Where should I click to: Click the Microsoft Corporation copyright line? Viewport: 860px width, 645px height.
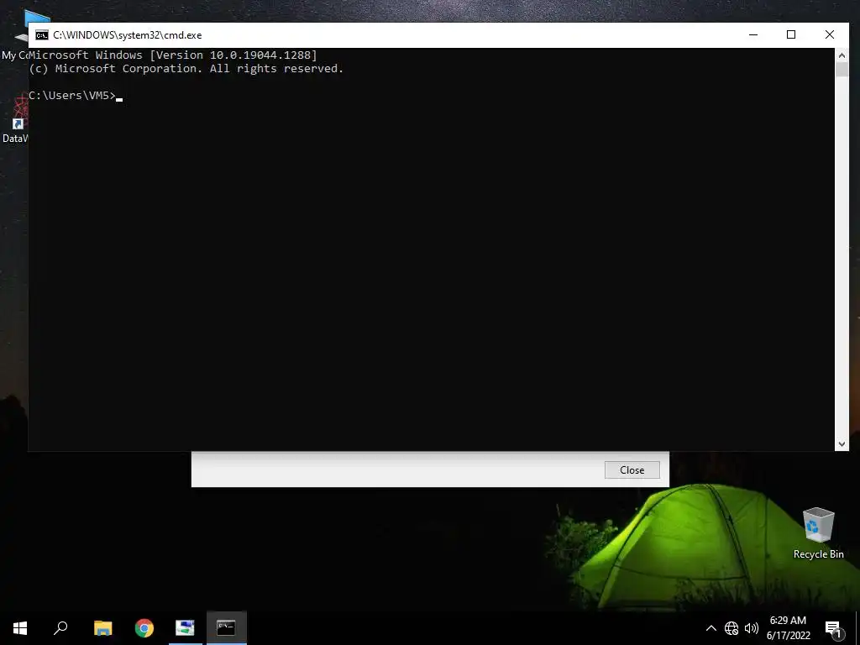186,69
